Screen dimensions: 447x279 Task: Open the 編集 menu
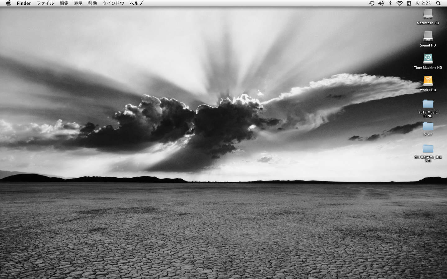pyautogui.click(x=64, y=3)
